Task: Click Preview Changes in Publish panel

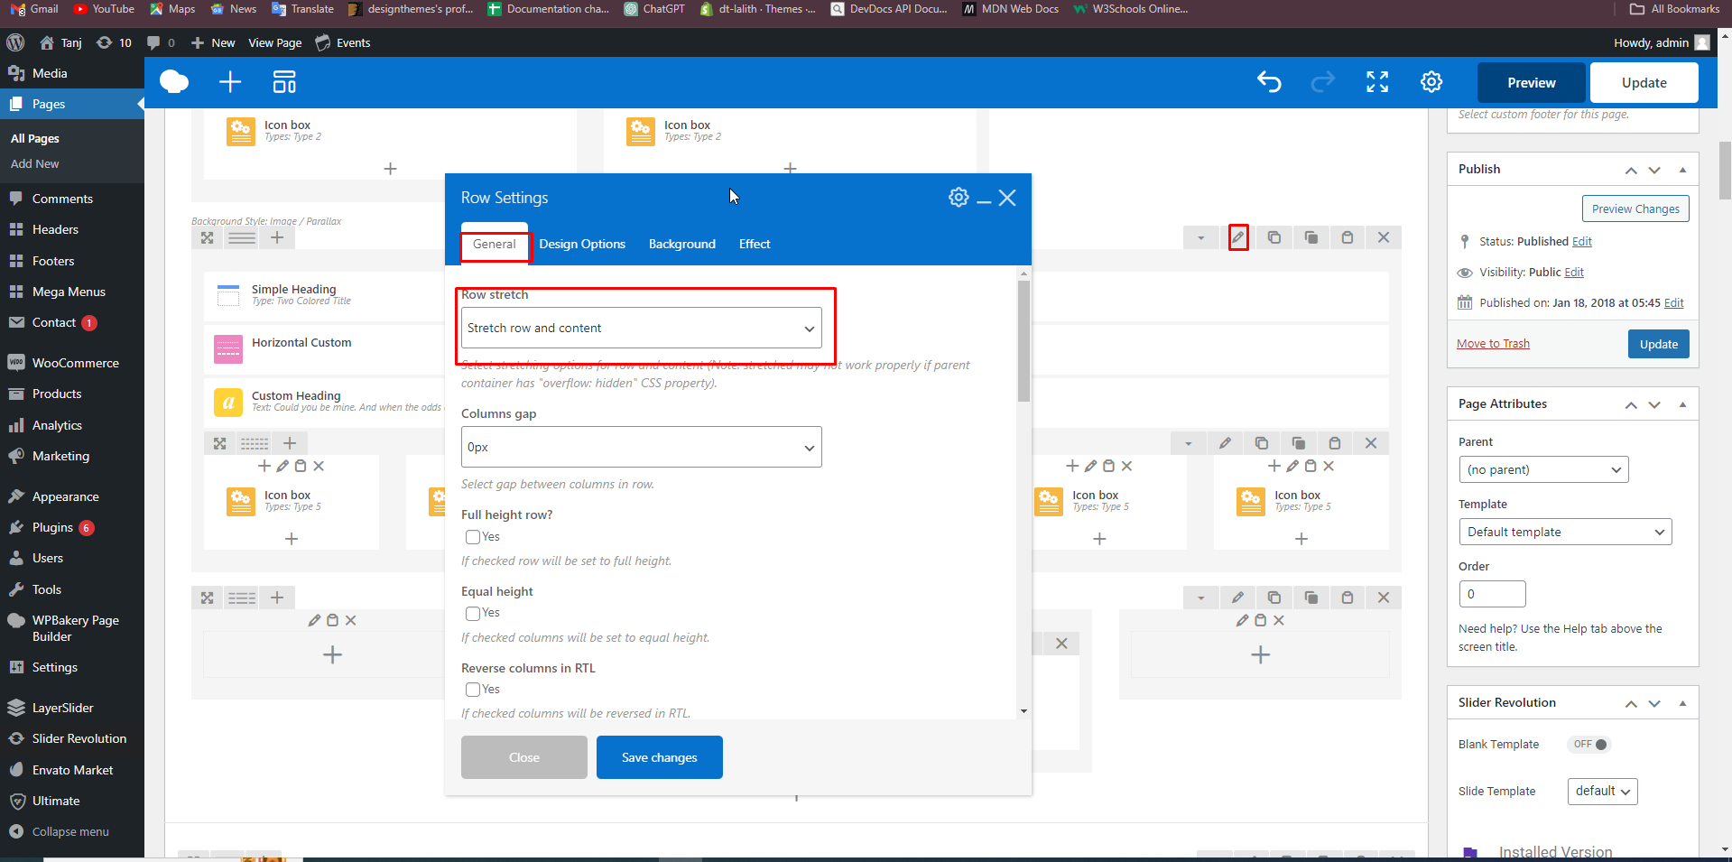Action: (x=1635, y=209)
